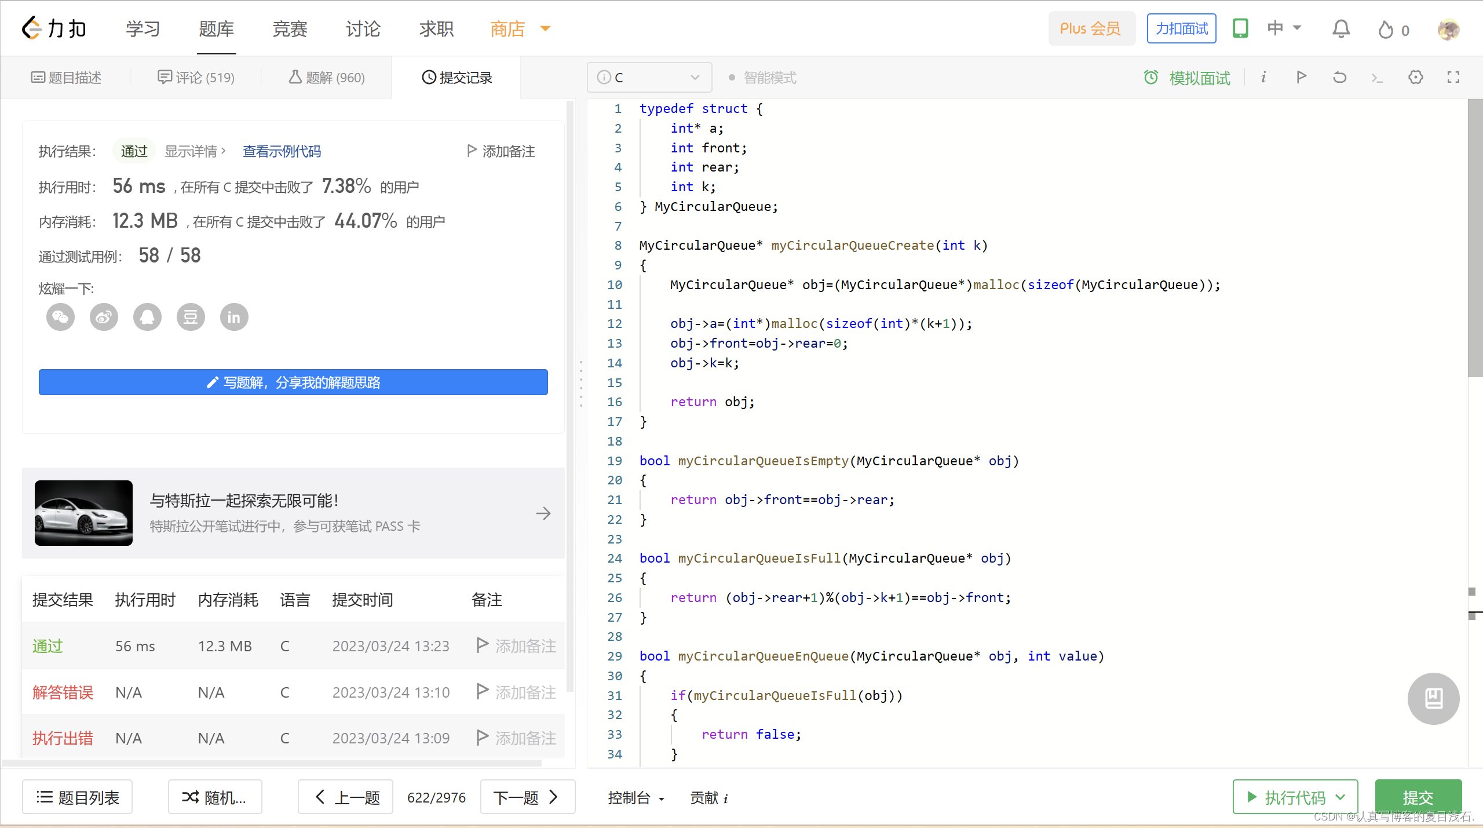
Task: Expand the 商店 store dropdown menu
Action: click(547, 28)
